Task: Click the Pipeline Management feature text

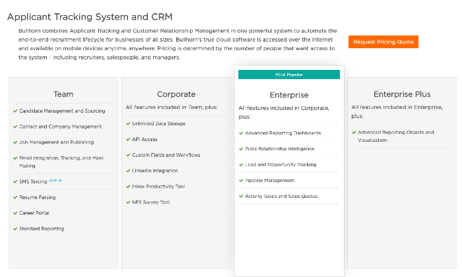Action: pyautogui.click(x=269, y=181)
